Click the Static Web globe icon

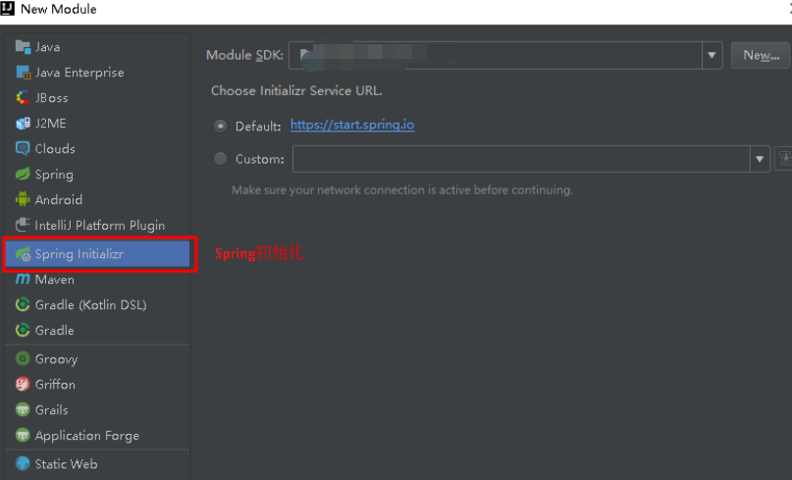[23, 464]
